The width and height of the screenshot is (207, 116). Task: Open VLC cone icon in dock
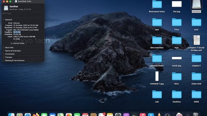click(x=159, y=114)
